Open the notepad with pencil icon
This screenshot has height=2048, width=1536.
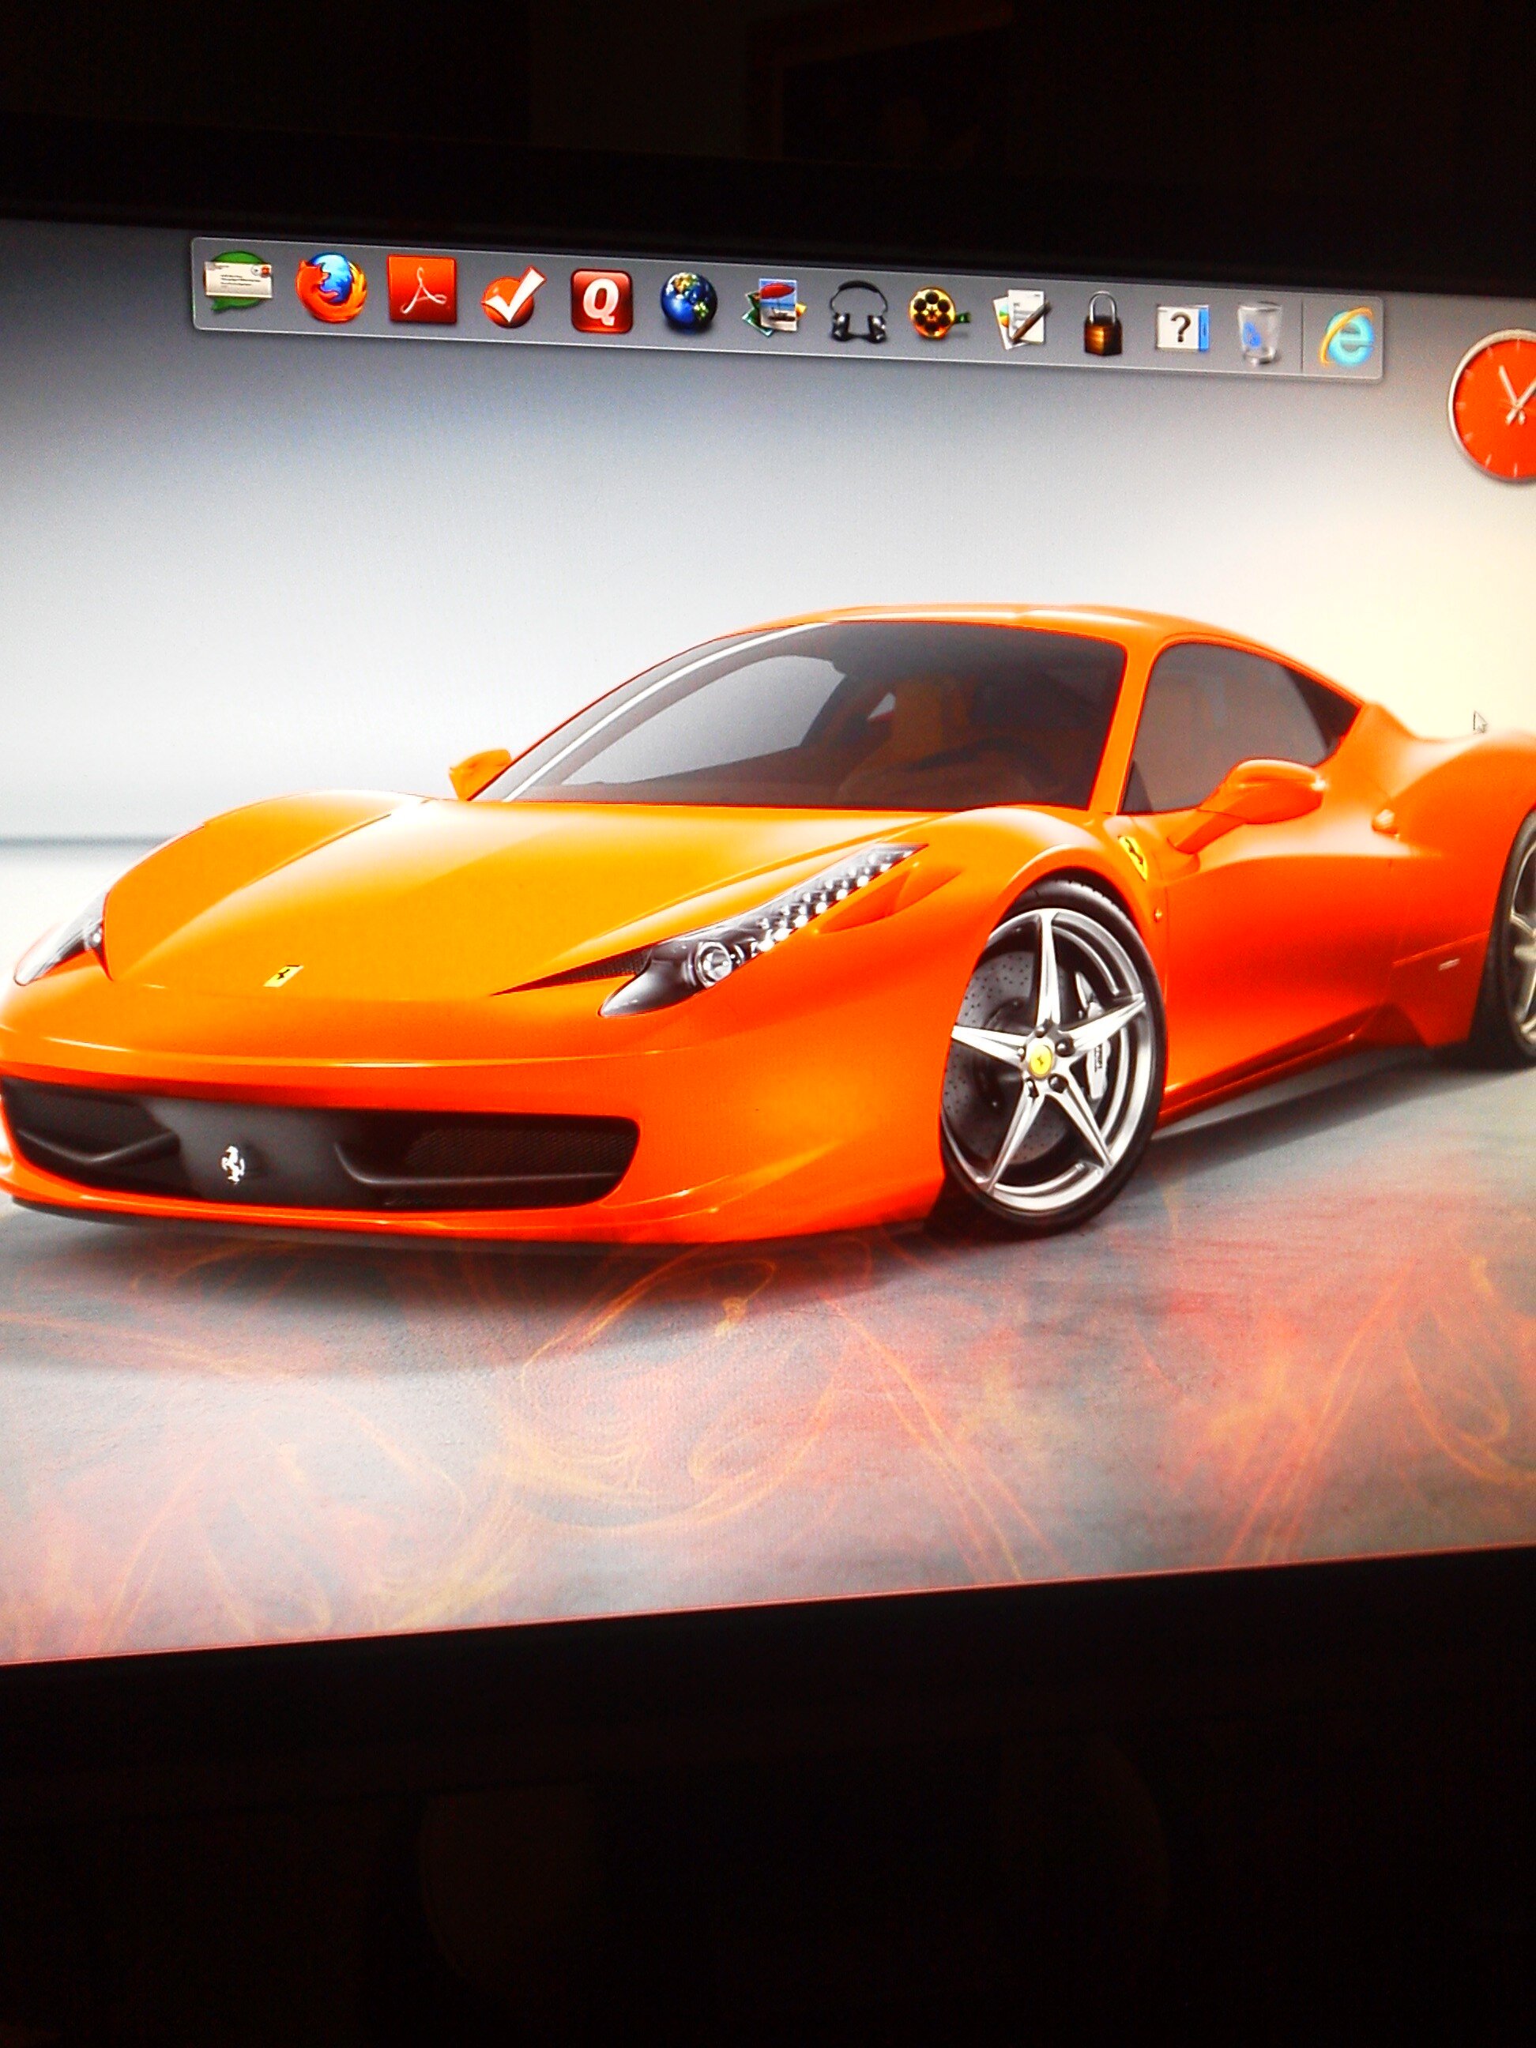coord(1021,320)
